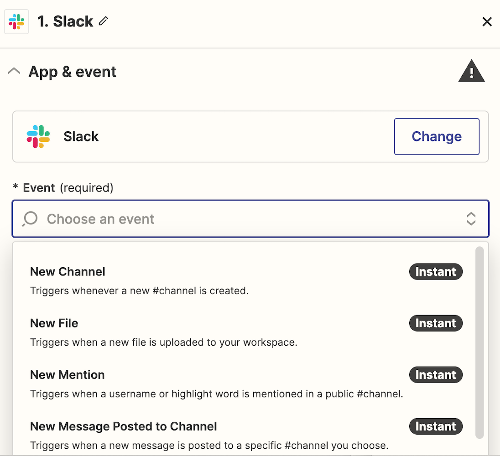This screenshot has width=500, height=456.
Task: Click the Instant badge beside New Mention
Action: [436, 375]
